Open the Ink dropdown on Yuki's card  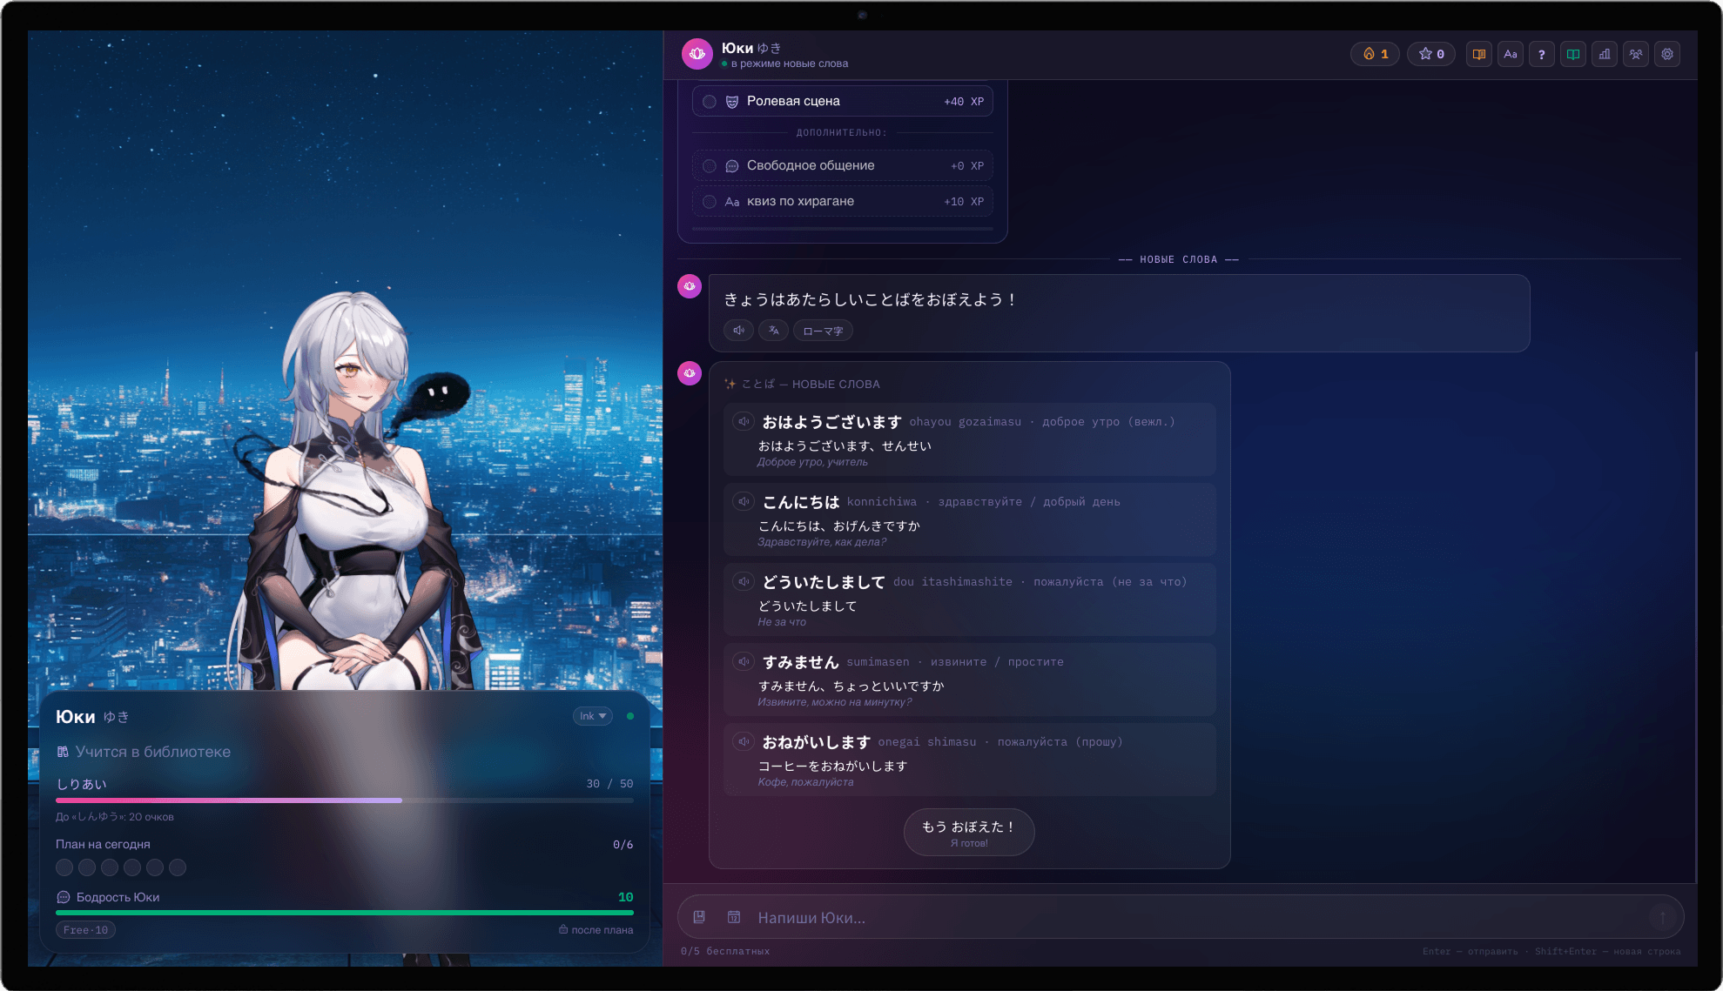click(x=592, y=716)
